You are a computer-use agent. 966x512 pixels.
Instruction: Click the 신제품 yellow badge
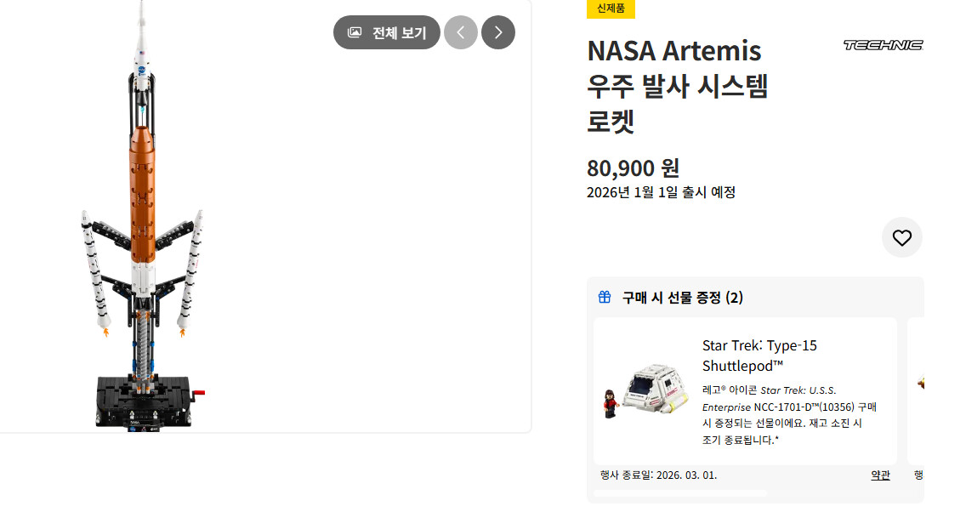pyautogui.click(x=611, y=9)
